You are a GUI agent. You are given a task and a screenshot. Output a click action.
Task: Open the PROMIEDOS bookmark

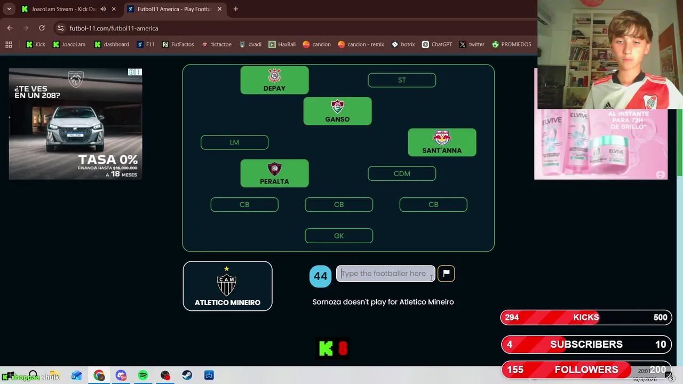[511, 44]
